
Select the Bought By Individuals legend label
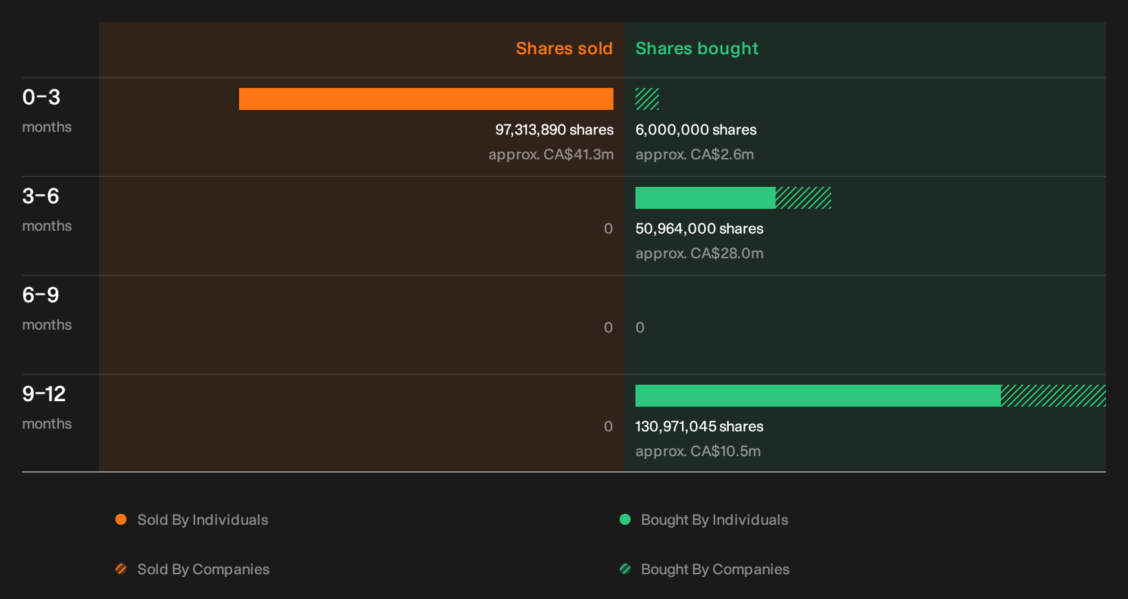714,520
